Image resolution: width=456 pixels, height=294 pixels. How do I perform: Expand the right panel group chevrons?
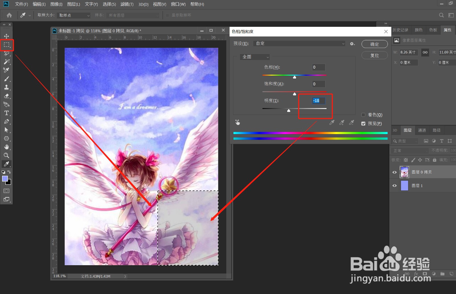coord(386,23)
